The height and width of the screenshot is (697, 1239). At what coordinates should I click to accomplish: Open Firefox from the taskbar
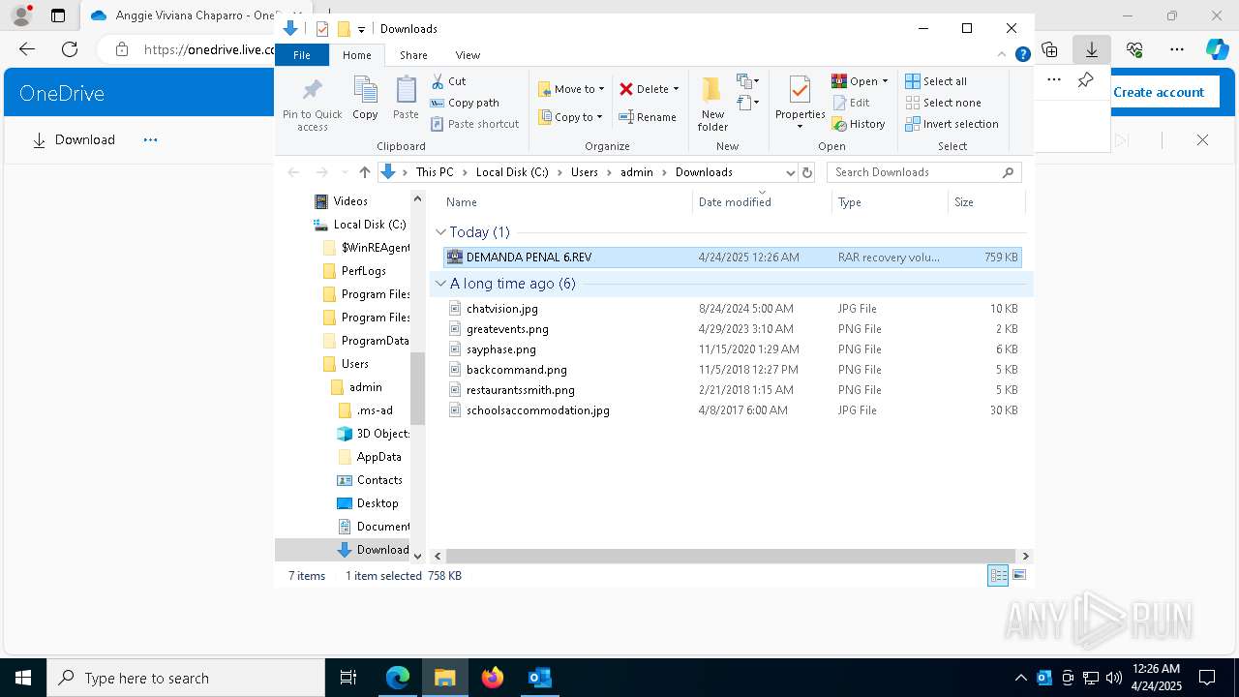[x=493, y=678]
